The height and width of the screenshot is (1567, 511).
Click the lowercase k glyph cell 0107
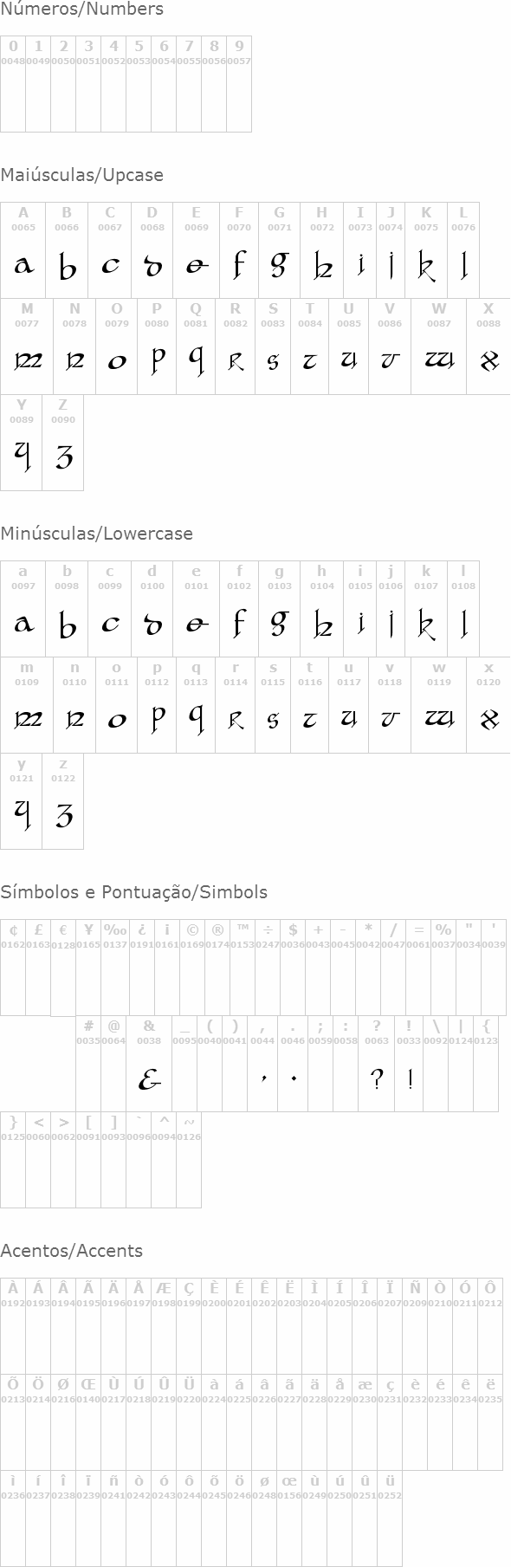[426, 609]
